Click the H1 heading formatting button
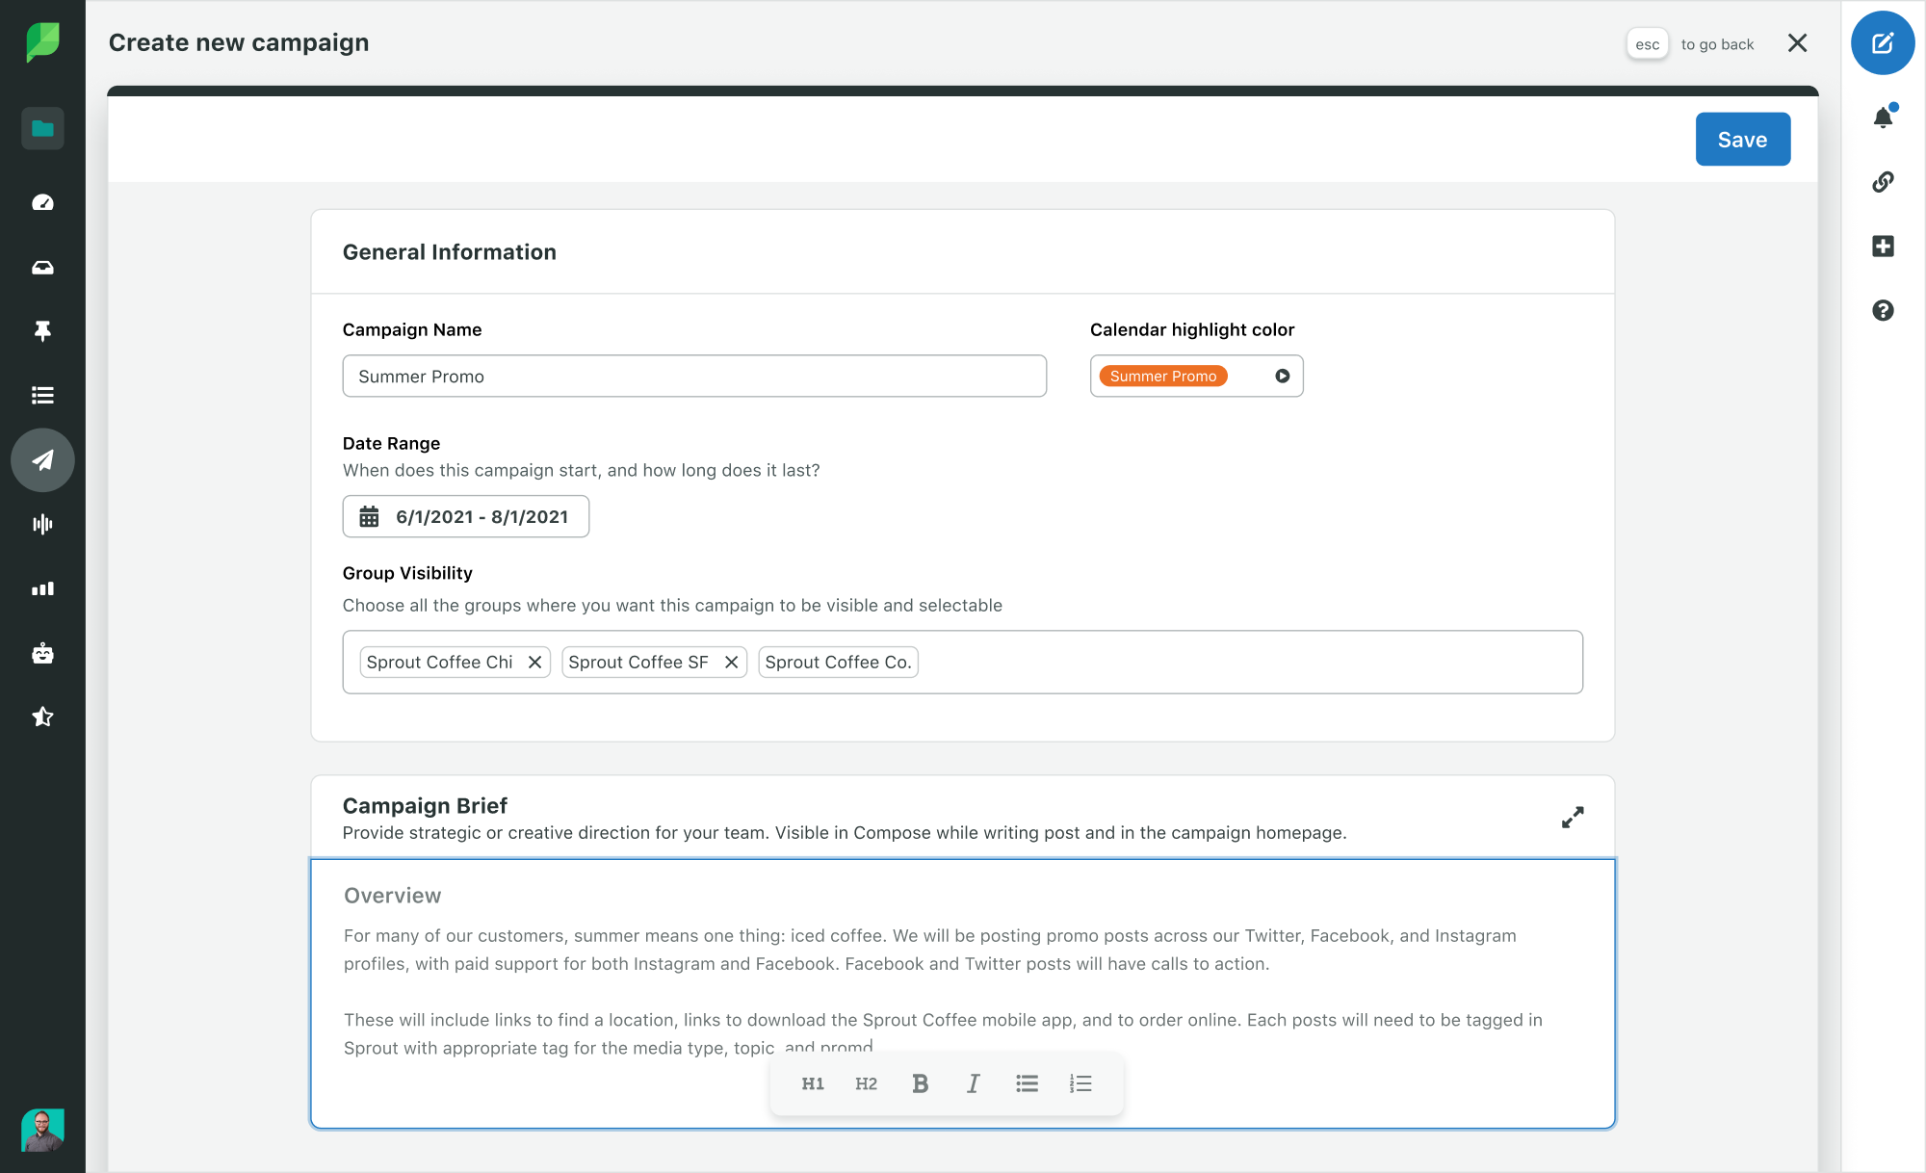This screenshot has height=1173, width=1926. (x=813, y=1083)
